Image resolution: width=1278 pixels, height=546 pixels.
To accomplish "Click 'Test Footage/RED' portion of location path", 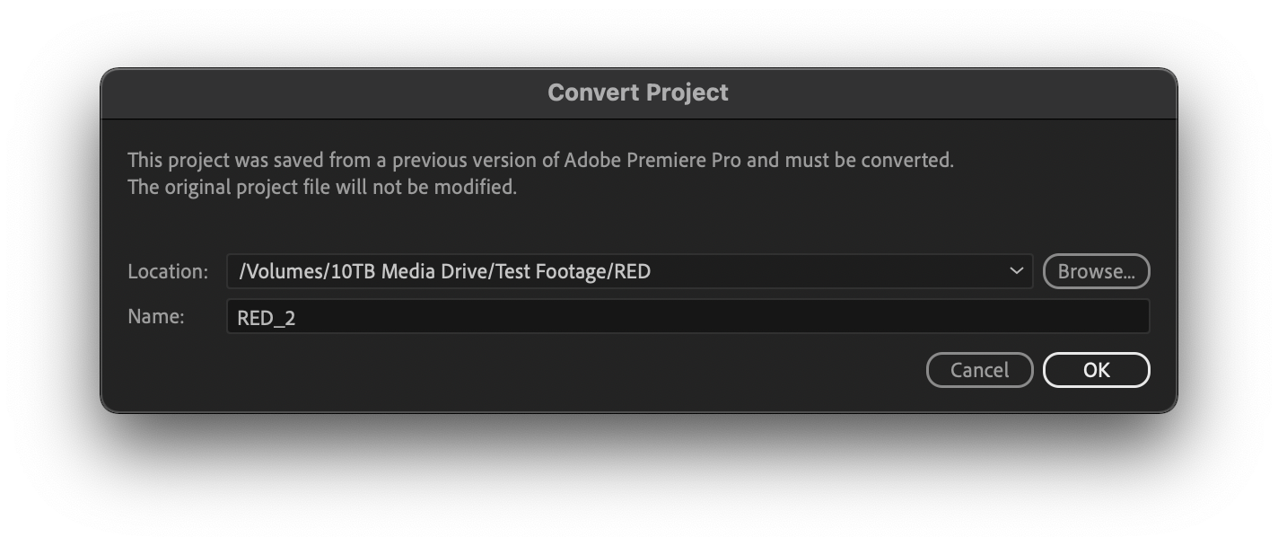I will coord(573,271).
